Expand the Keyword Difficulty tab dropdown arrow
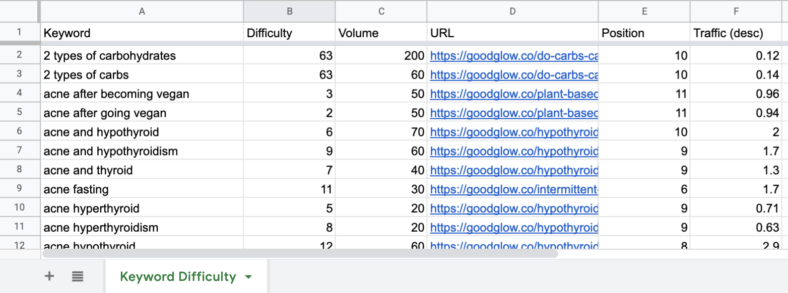Screen dimensions: 788x293 coord(248,277)
